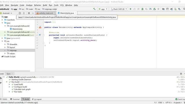This screenshot has height=104, width=185.
Task: Attach debugger to Android process icon
Action: coord(154,9)
